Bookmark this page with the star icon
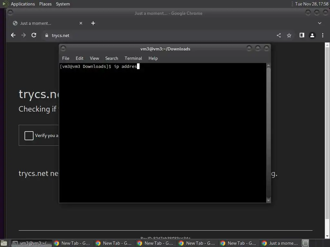The height and width of the screenshot is (247, 330). point(289,35)
